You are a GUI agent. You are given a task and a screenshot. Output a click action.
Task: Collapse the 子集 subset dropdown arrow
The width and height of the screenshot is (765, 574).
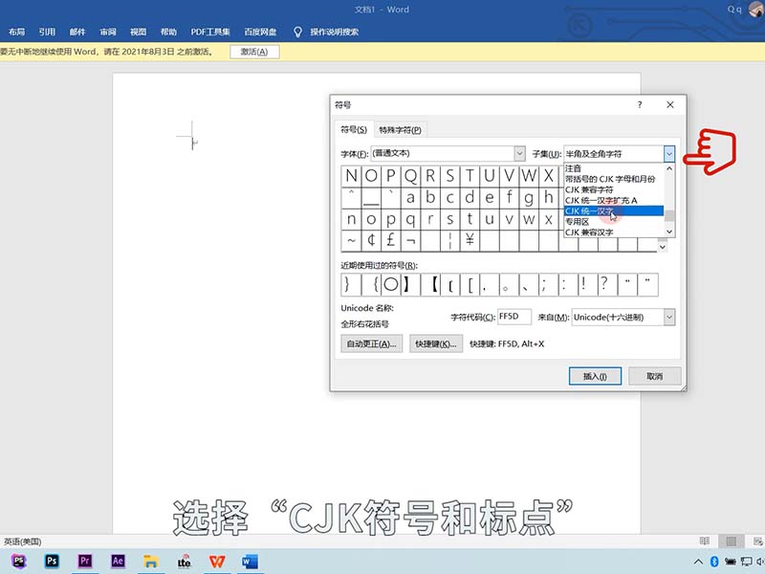(668, 154)
